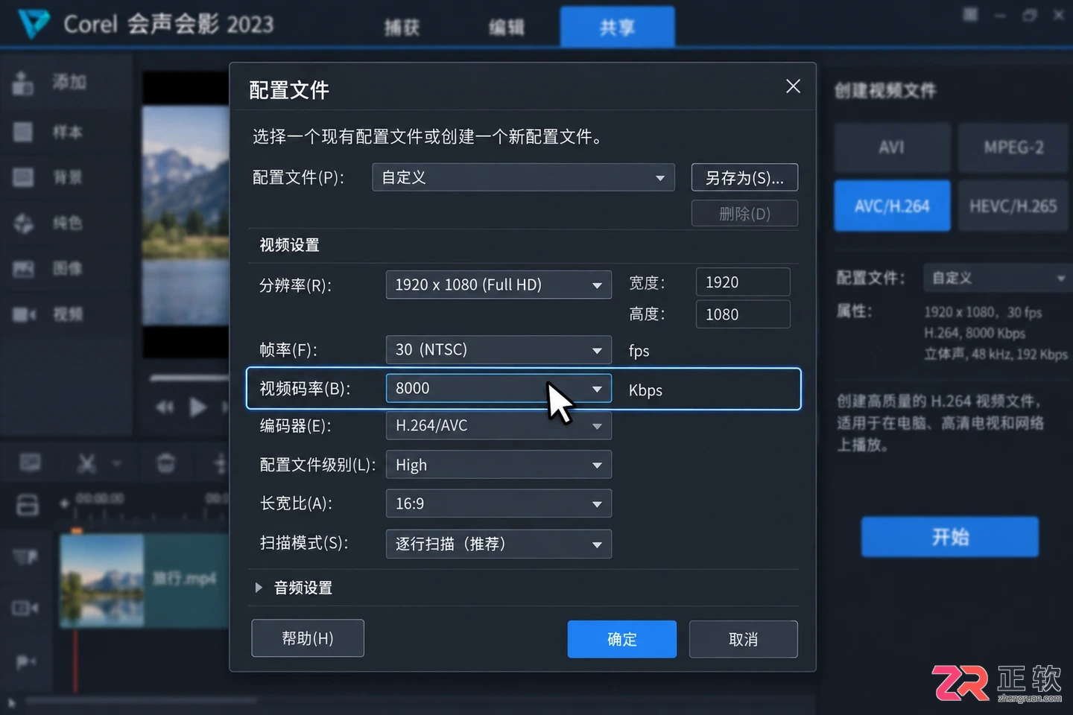Open the right panel 配置文件 dropdown 自定义
This screenshot has height=715, width=1073.
pos(997,278)
